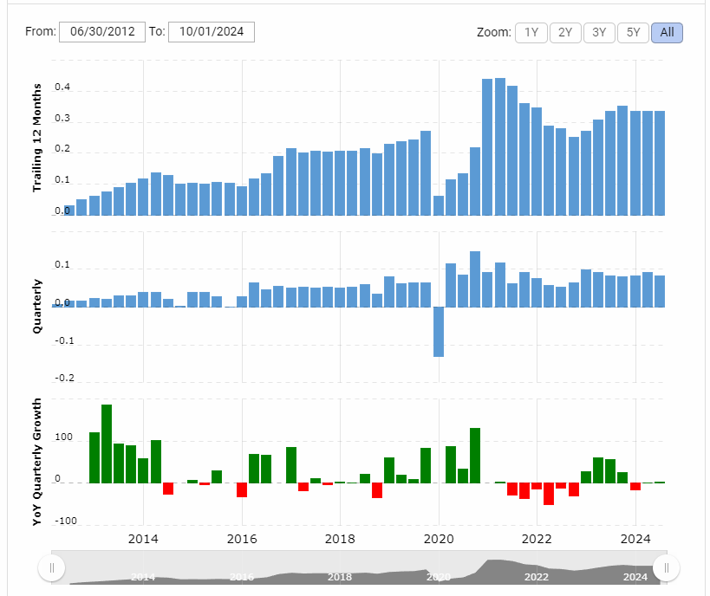Select the 1Y zoom button
This screenshot has height=596, width=710.
coord(531,33)
